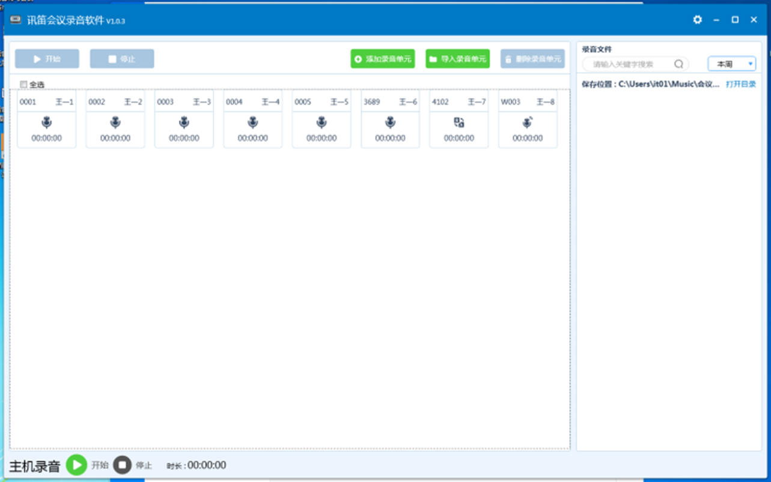771x482 pixels.
Task: Click the microphone icon of unit 0003
Action: point(184,122)
